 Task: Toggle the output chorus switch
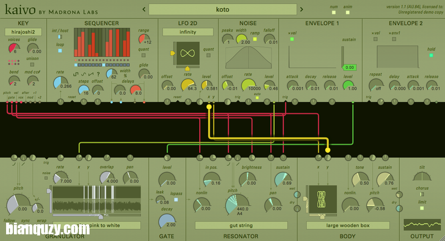tap(422, 194)
